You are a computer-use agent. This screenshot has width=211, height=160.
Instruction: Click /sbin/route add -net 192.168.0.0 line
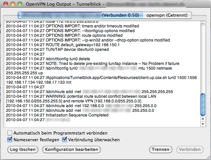[x=81, y=106]
